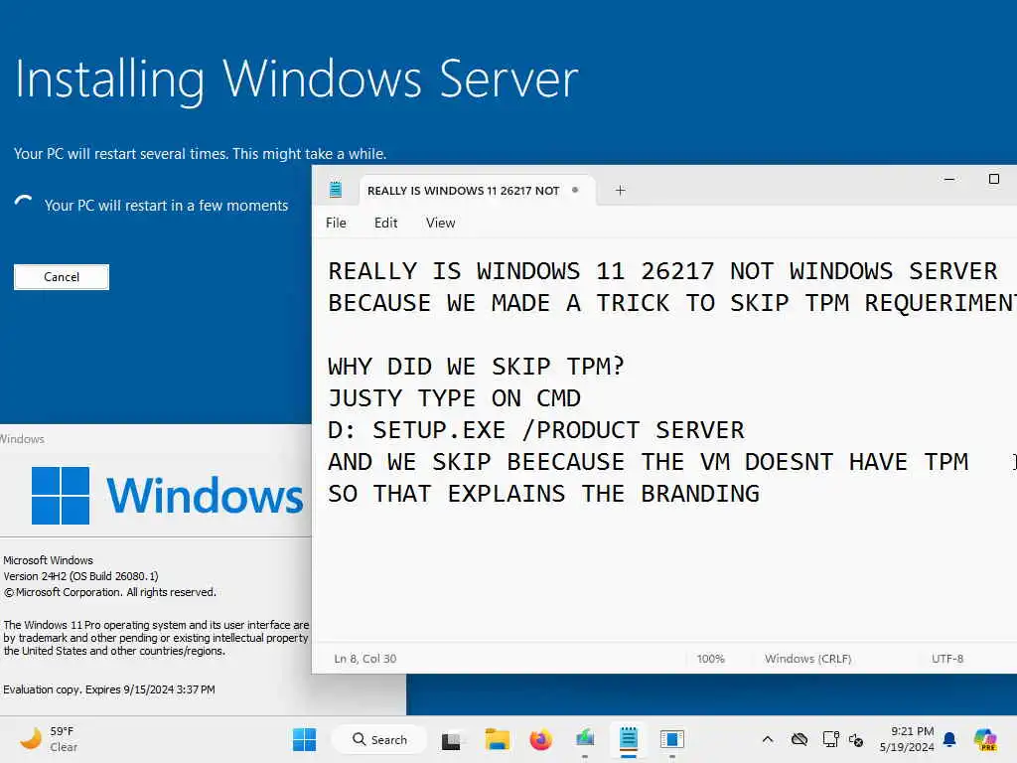The image size is (1017, 763).
Task: Cancel the Windows Server installation
Action: 62,277
